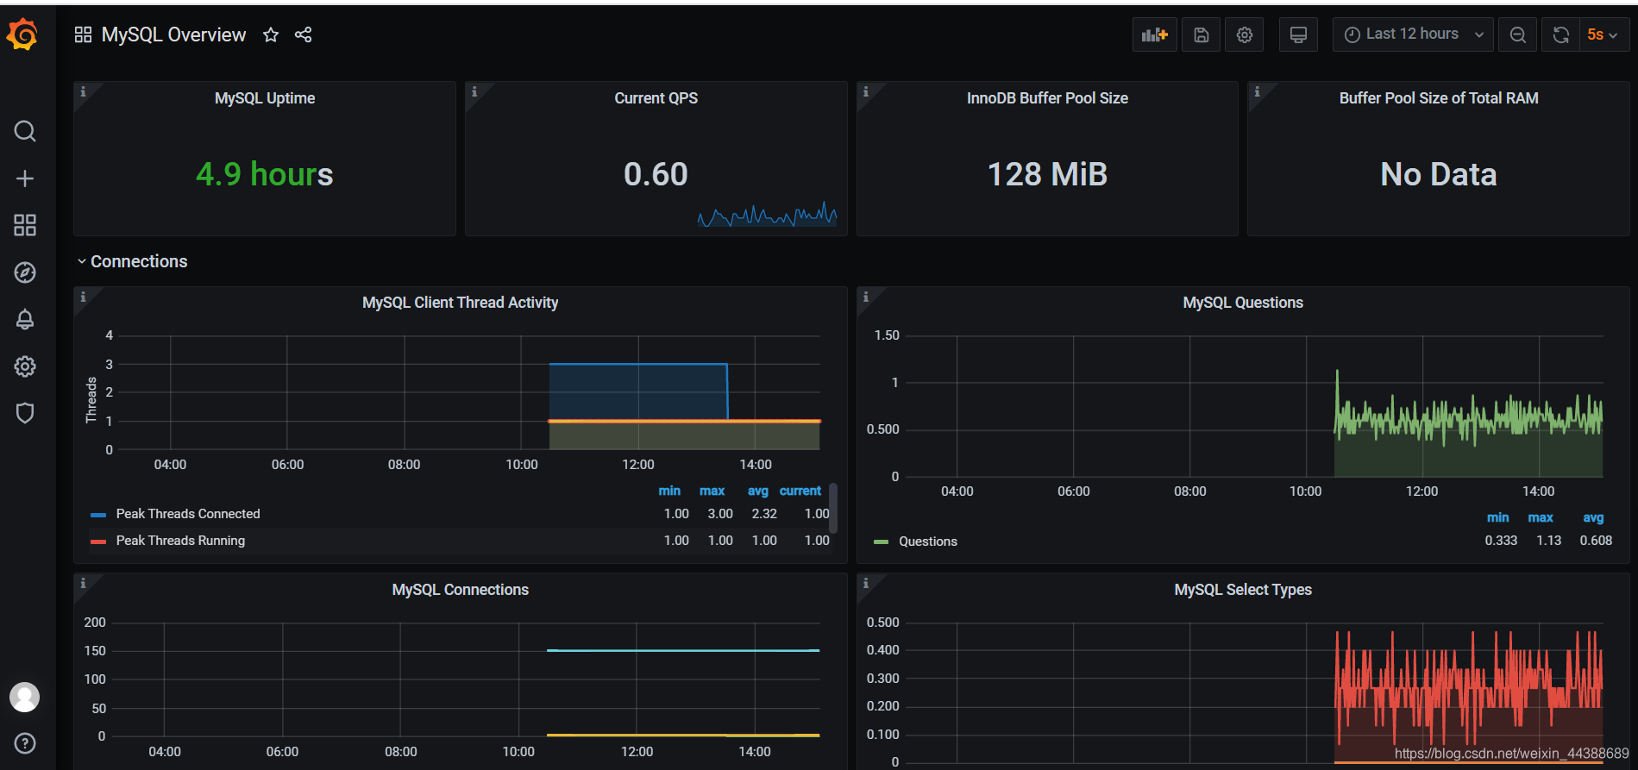Screen dimensions: 1638x770
Task: Show info for MySQL Client Thread Activity panel
Action: click(x=83, y=297)
